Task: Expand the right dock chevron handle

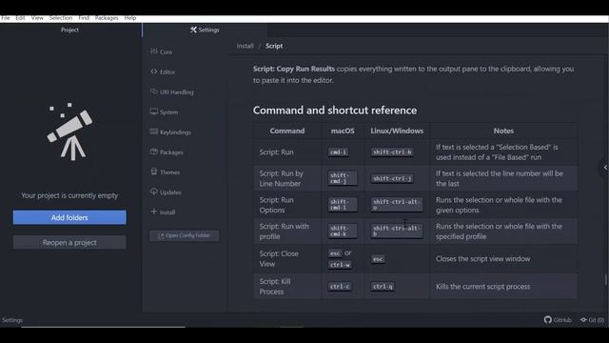Action: (605, 168)
